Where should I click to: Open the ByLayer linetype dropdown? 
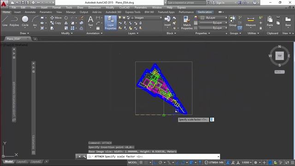213,28
